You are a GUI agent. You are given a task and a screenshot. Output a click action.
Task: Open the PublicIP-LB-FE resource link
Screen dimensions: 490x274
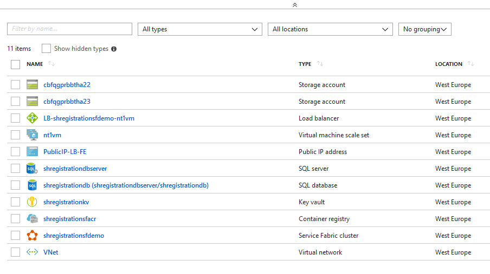(65, 152)
